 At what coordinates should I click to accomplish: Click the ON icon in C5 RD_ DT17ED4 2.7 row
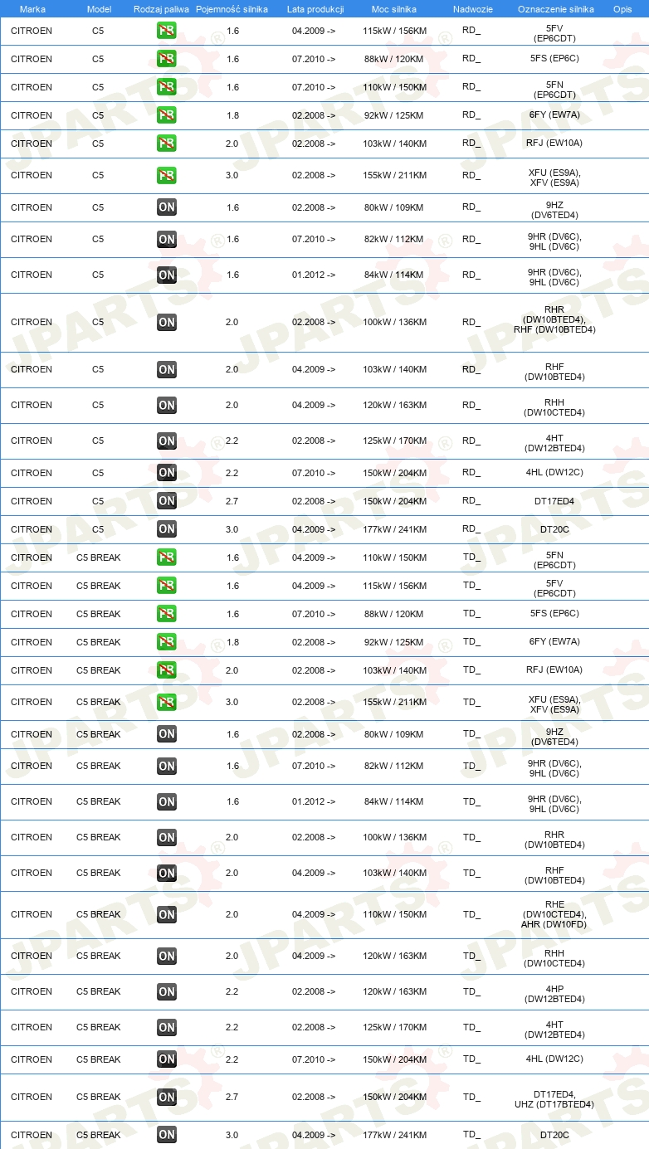tap(167, 501)
